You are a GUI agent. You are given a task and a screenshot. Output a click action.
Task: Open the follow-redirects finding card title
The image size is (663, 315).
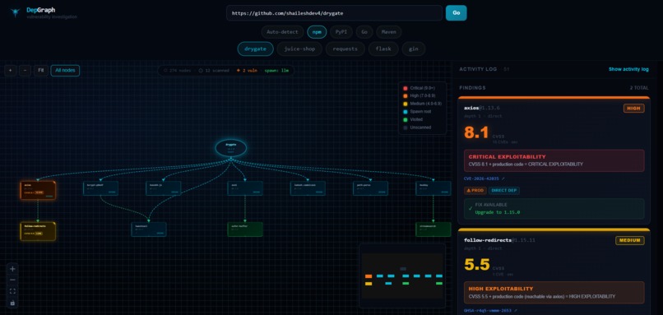tap(500, 240)
